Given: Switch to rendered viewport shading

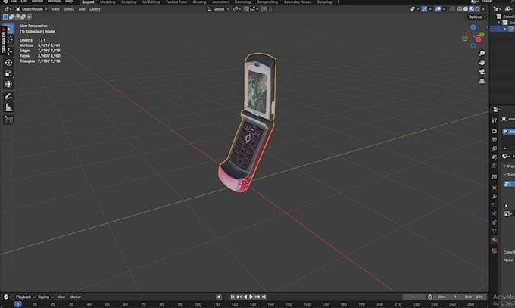Looking at the screenshot, I should (478, 9).
